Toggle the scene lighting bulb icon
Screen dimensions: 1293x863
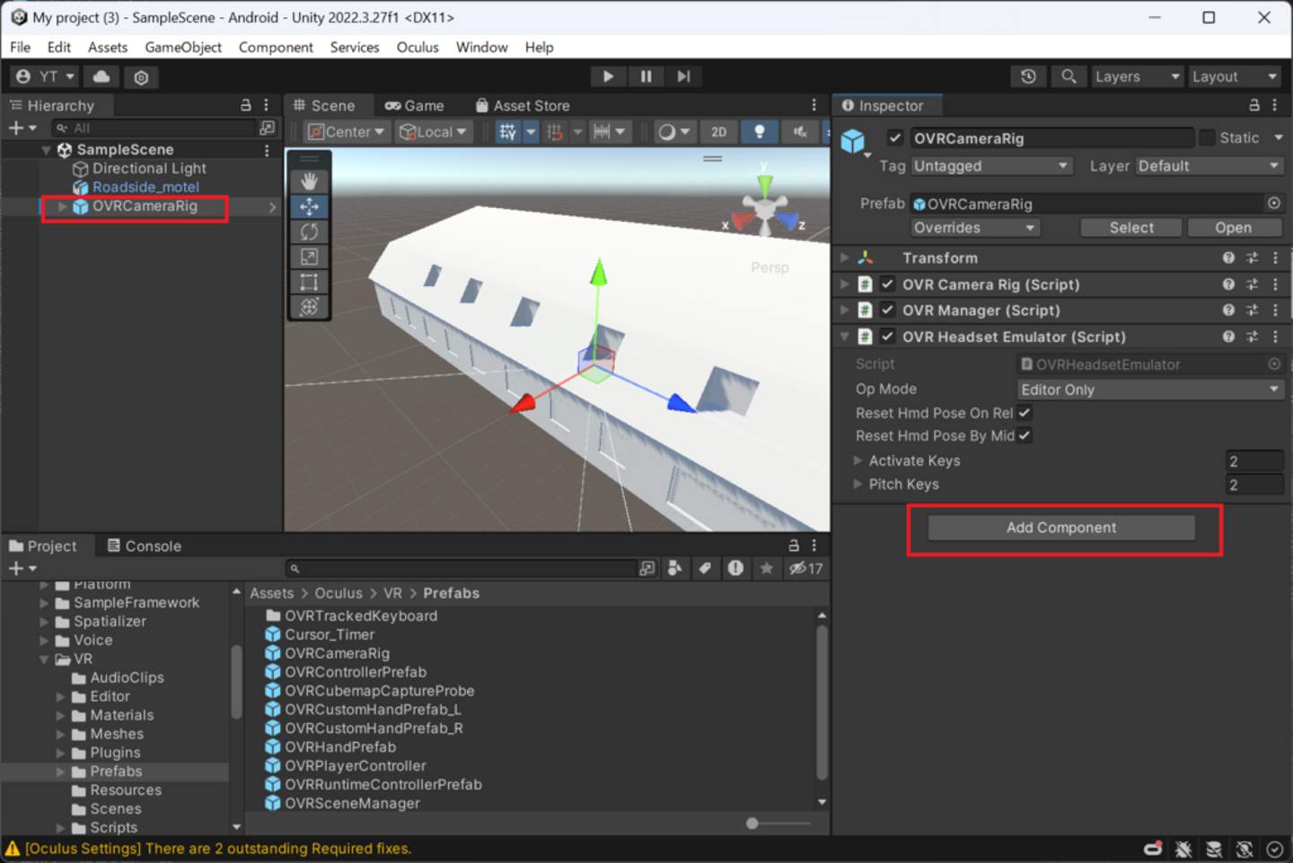click(759, 132)
